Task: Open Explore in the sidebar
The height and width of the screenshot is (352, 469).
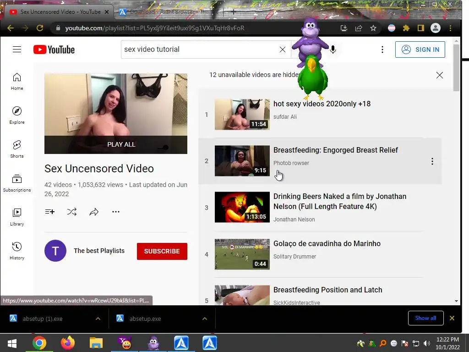Action: point(17,115)
